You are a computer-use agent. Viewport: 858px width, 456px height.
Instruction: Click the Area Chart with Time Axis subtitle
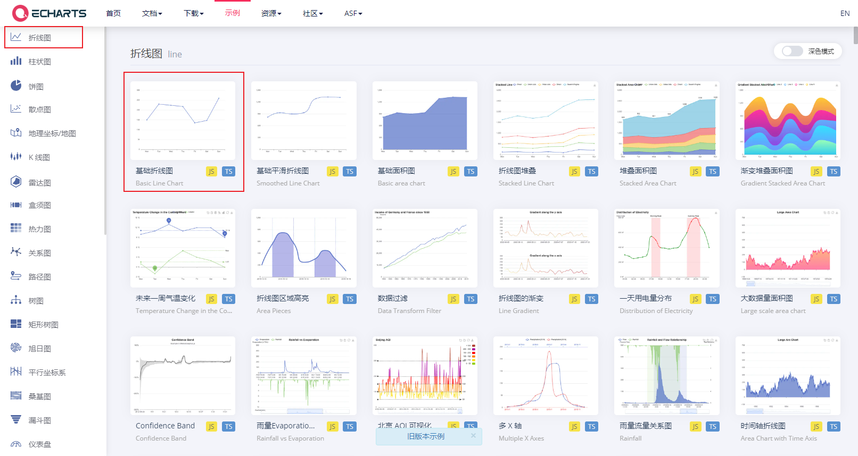779,438
